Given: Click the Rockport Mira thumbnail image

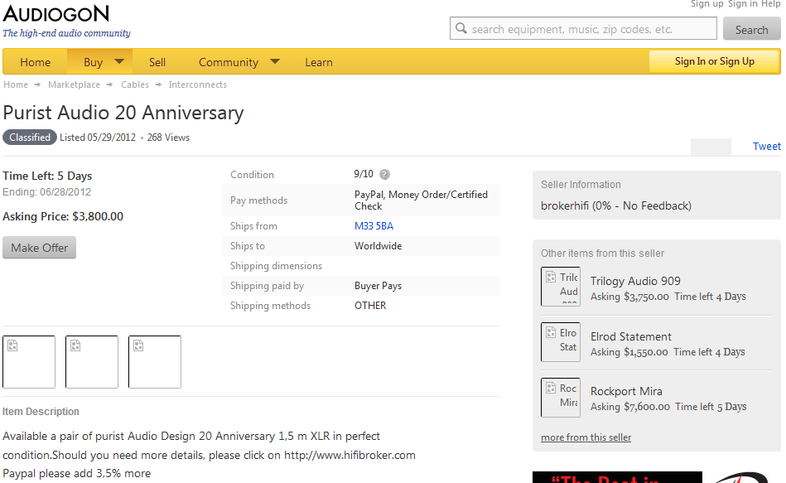Looking at the screenshot, I should [x=561, y=398].
